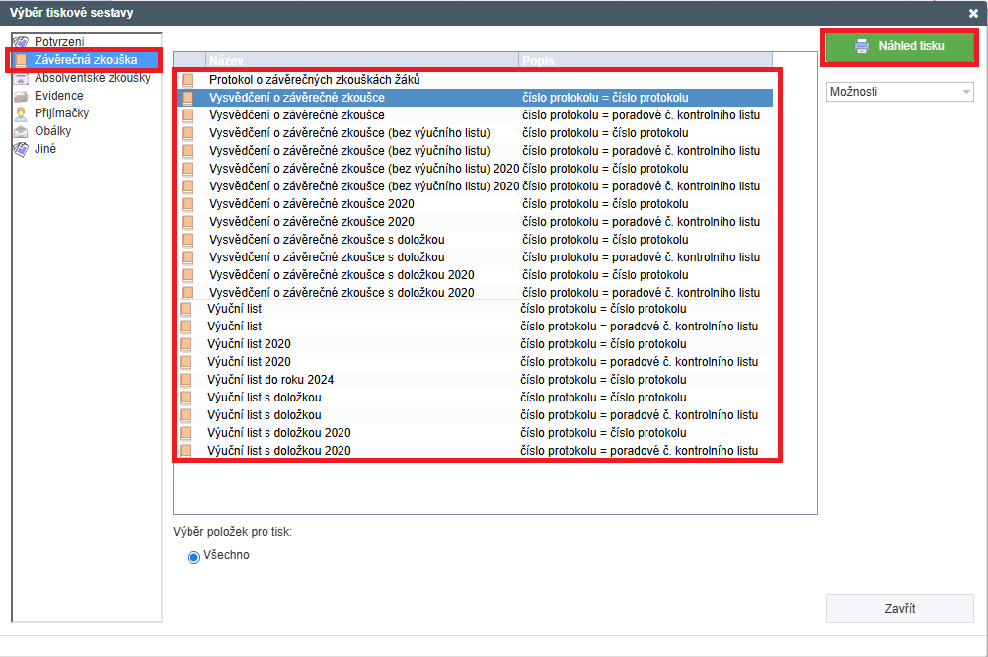The width and height of the screenshot is (988, 657).
Task: Select Závěrečná zkouška in the sidebar
Action: [x=85, y=60]
